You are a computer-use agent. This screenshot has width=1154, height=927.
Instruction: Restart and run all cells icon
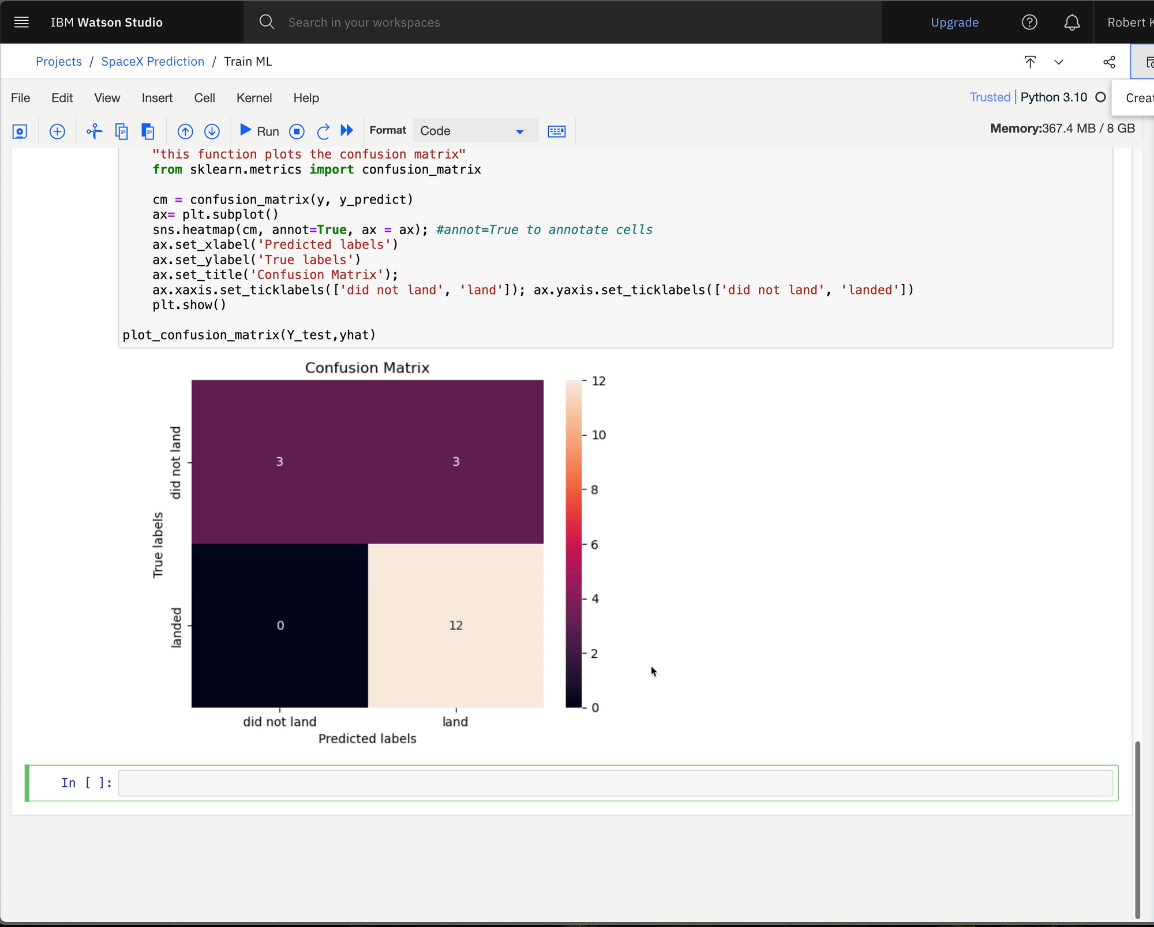[x=347, y=130]
